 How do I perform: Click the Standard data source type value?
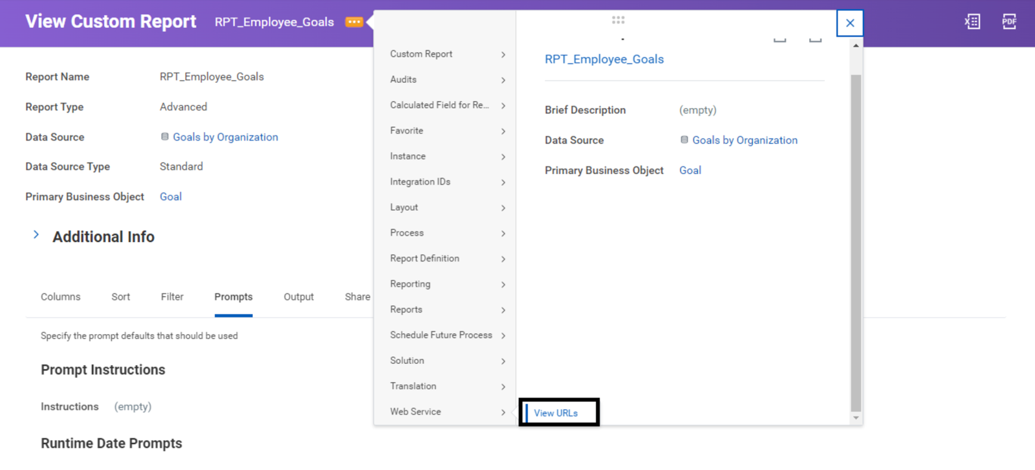[x=181, y=166]
